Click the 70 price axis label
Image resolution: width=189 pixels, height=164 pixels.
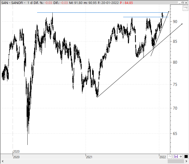pyautogui.click(x=175, y=108)
